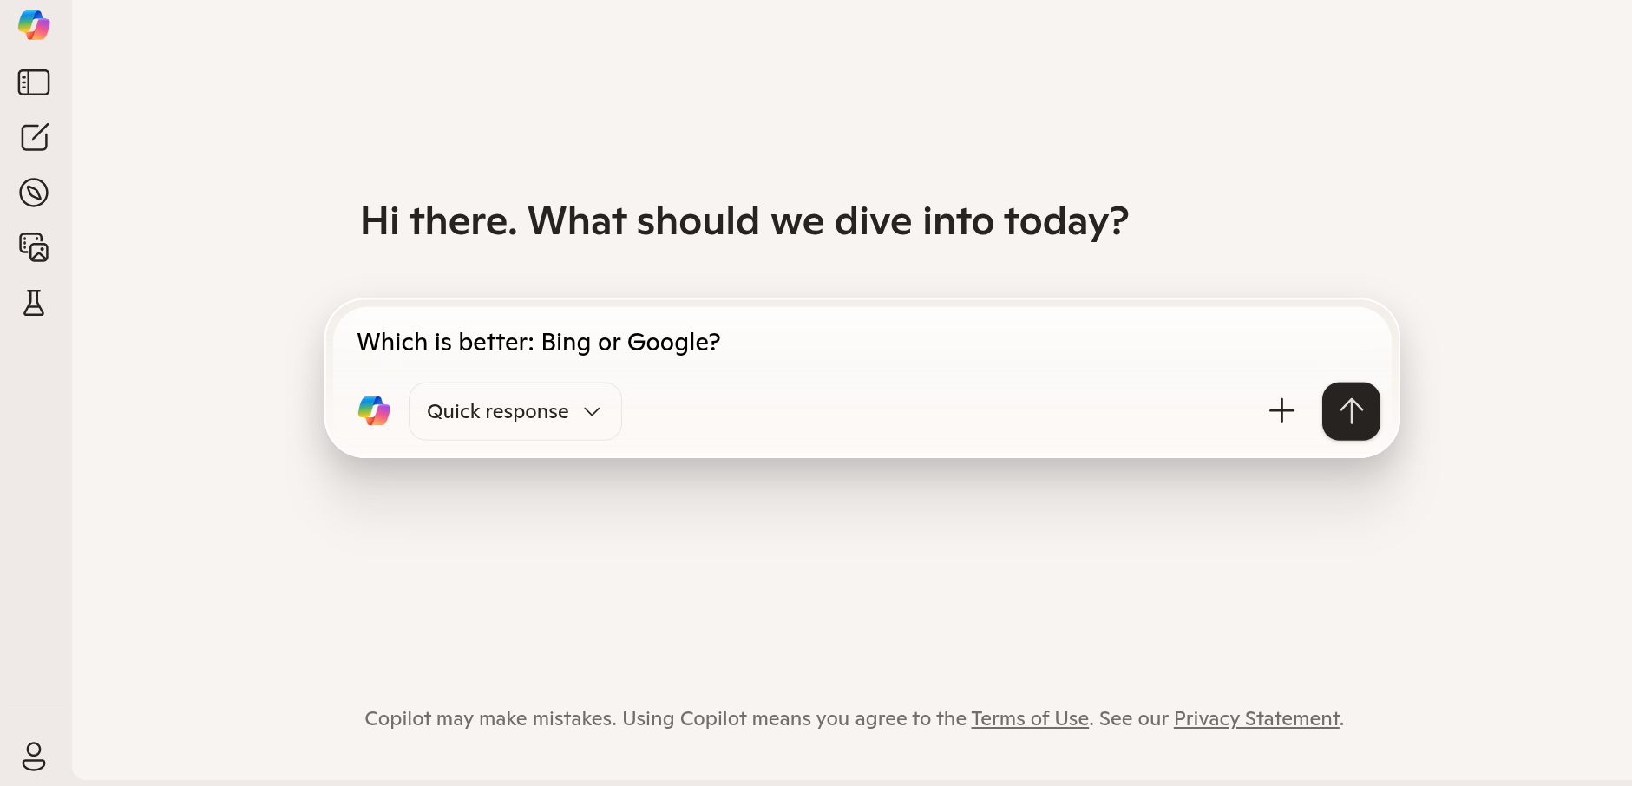Image resolution: width=1632 pixels, height=786 pixels.
Task: Click the Copilot icon inside the composer
Action: [x=374, y=411]
